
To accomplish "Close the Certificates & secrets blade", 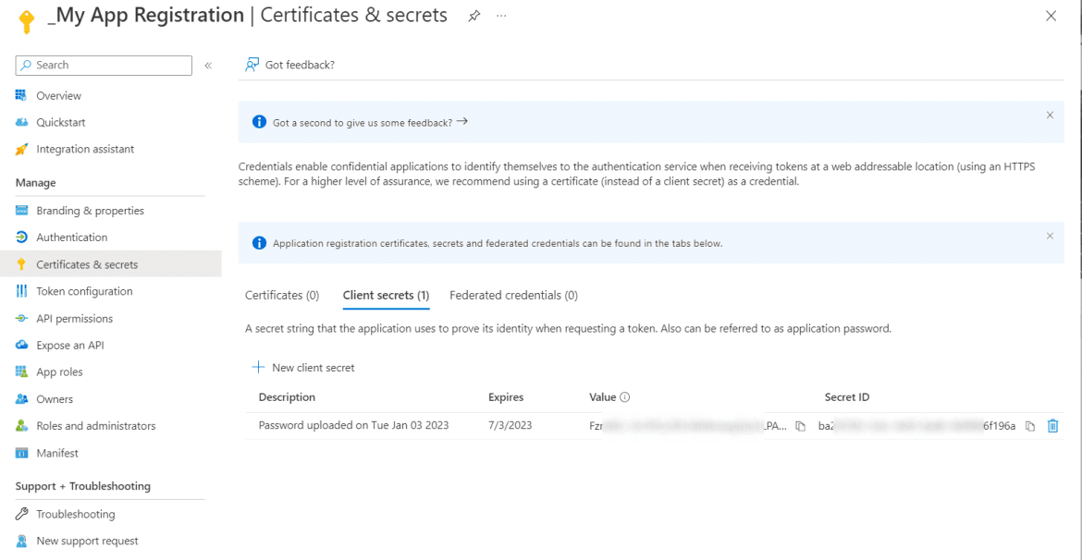I will coord(1051,16).
